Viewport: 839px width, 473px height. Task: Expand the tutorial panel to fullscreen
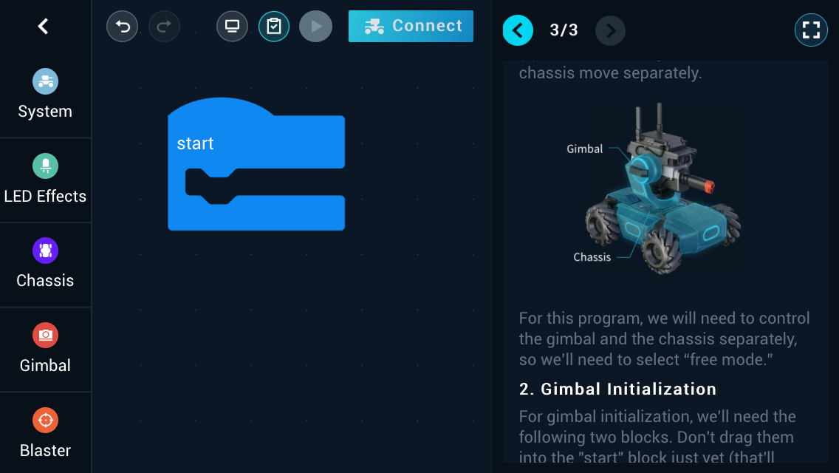tap(811, 30)
